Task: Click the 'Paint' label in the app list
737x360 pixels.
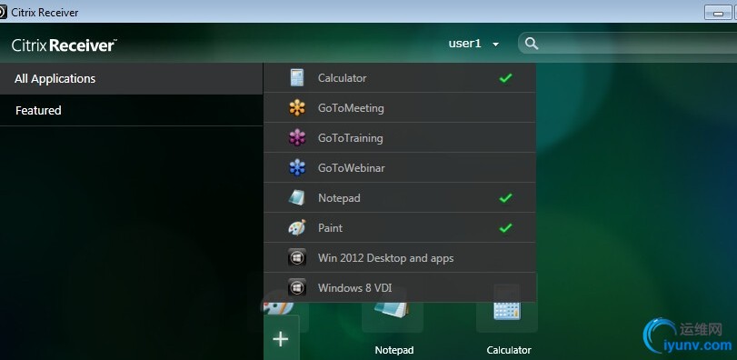Action: pos(331,228)
